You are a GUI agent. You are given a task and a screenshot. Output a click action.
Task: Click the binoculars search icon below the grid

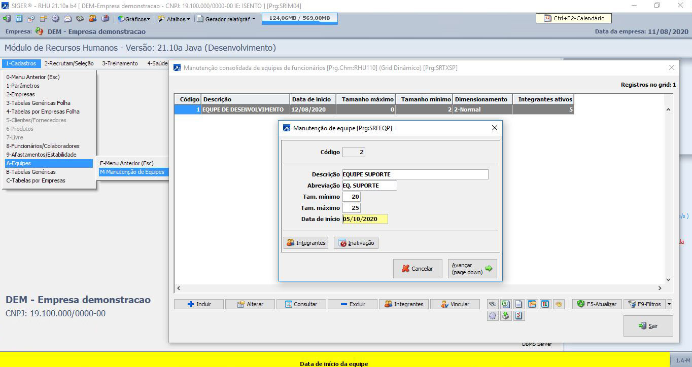point(493,304)
